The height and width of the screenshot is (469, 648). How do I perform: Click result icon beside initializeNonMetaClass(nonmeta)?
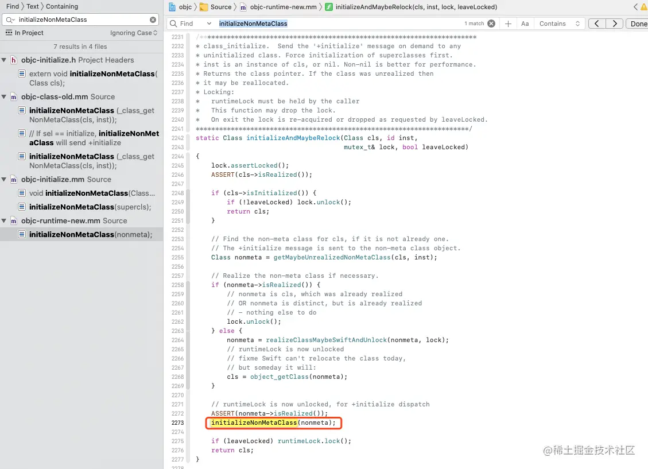22,234
